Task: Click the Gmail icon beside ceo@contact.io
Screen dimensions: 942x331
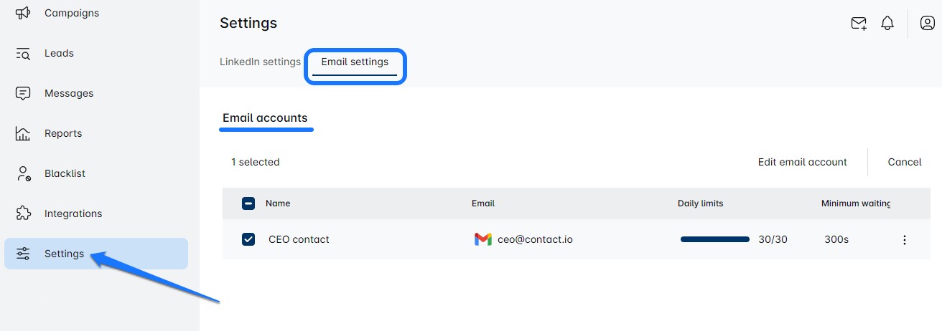Action: pos(483,239)
